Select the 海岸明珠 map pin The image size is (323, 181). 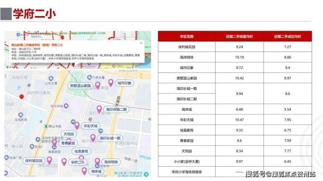97,162
